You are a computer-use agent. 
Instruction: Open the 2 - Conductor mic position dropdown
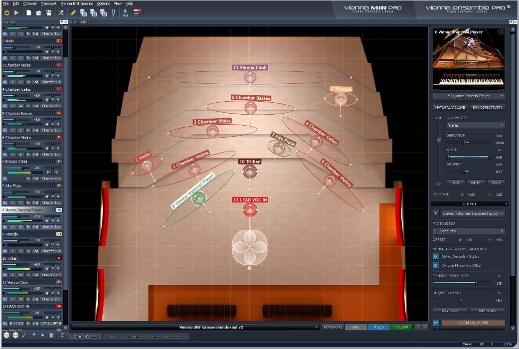coord(468,231)
